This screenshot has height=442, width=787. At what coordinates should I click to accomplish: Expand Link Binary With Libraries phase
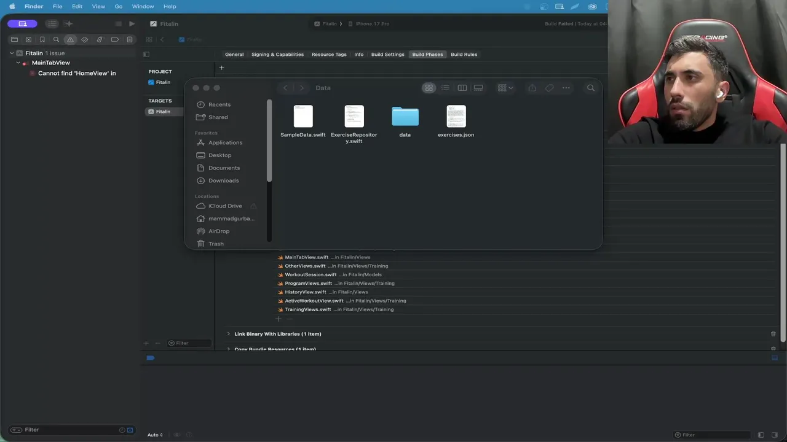229,334
